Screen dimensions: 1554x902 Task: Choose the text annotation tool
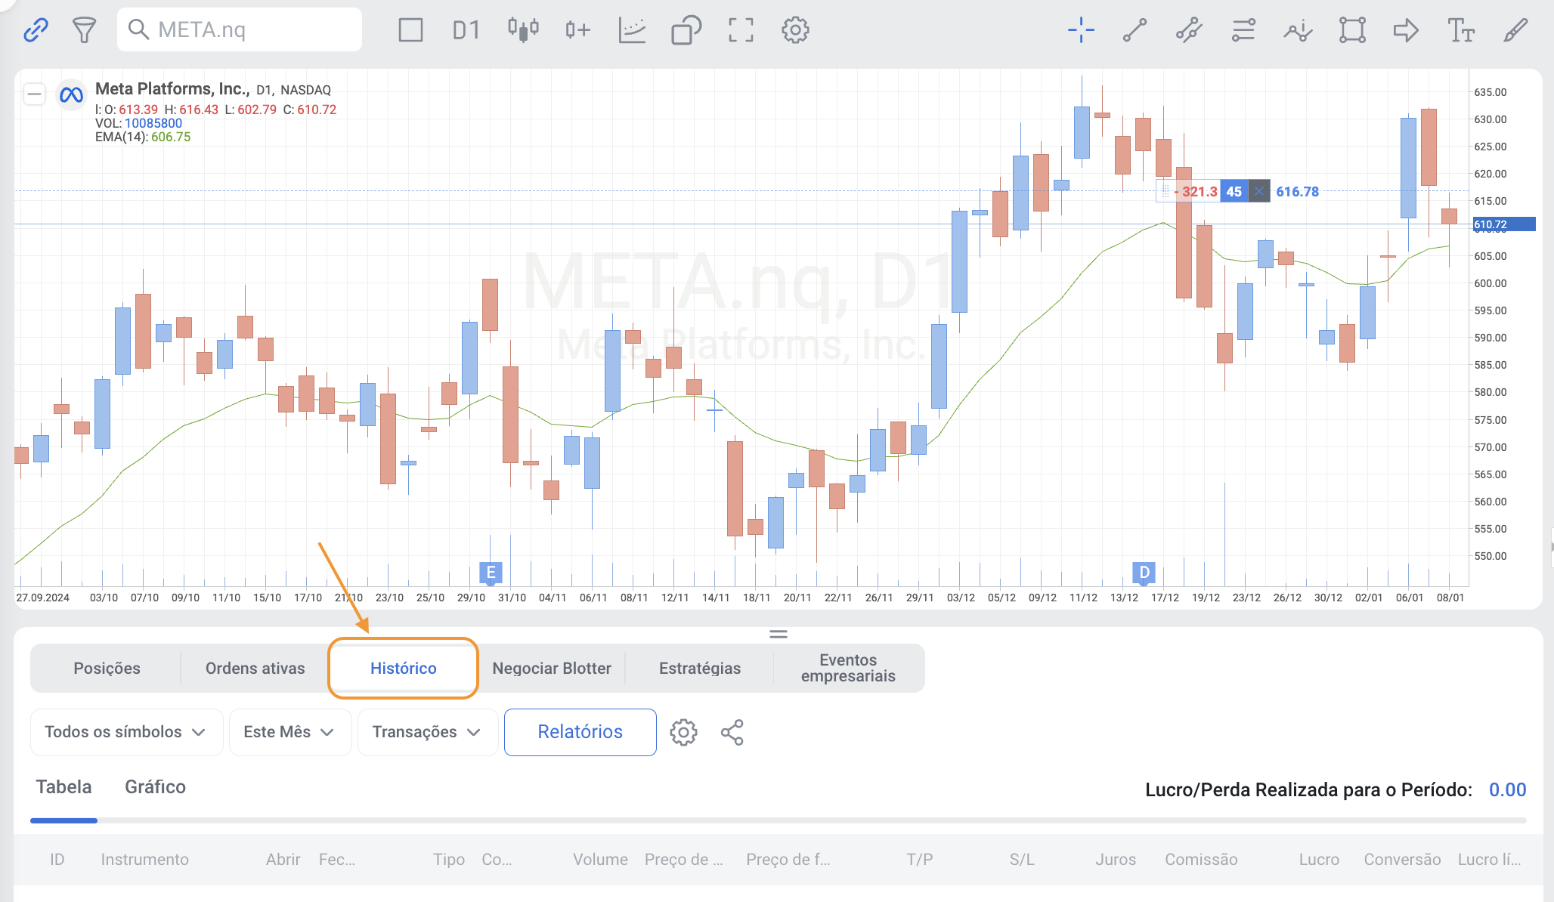1460,30
